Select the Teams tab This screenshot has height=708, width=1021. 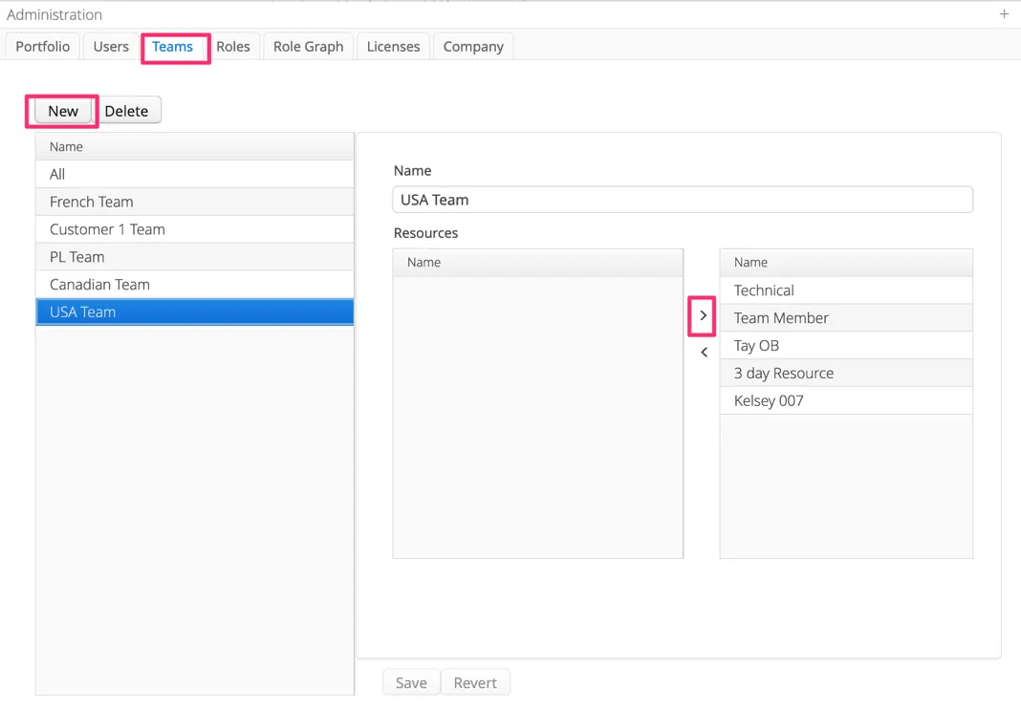(x=172, y=46)
